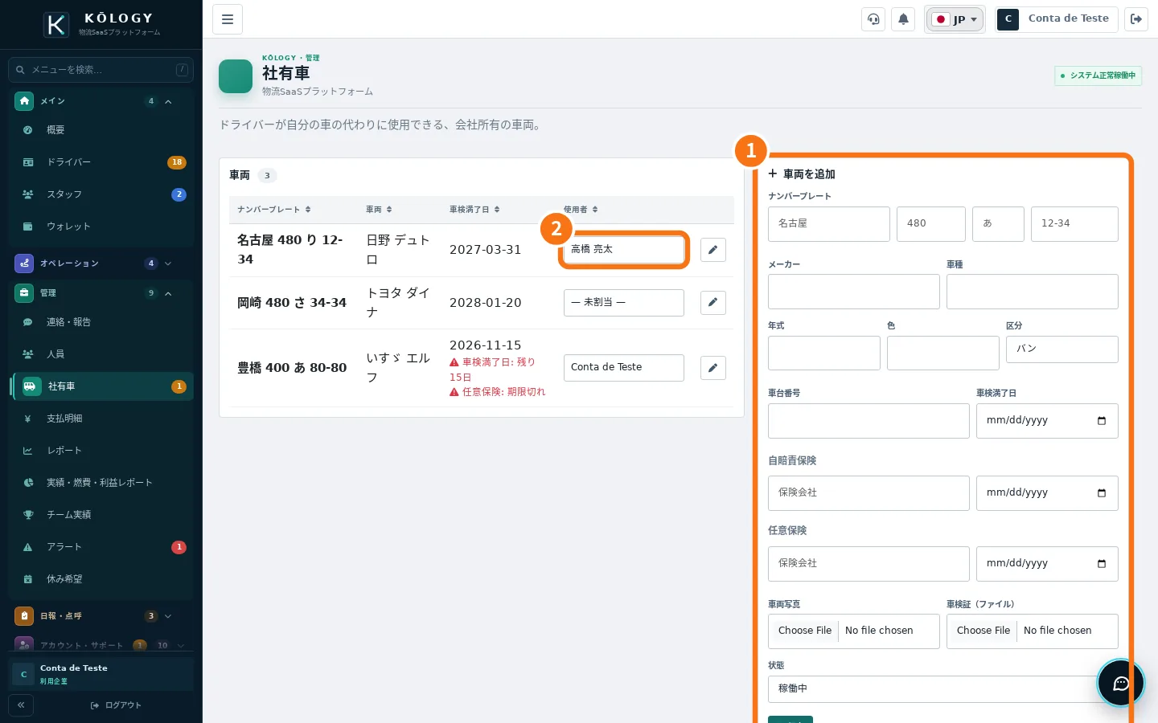Edit the 豊橋 400 あ 80-80 vehicle row
The height and width of the screenshot is (723, 1158).
tap(712, 368)
